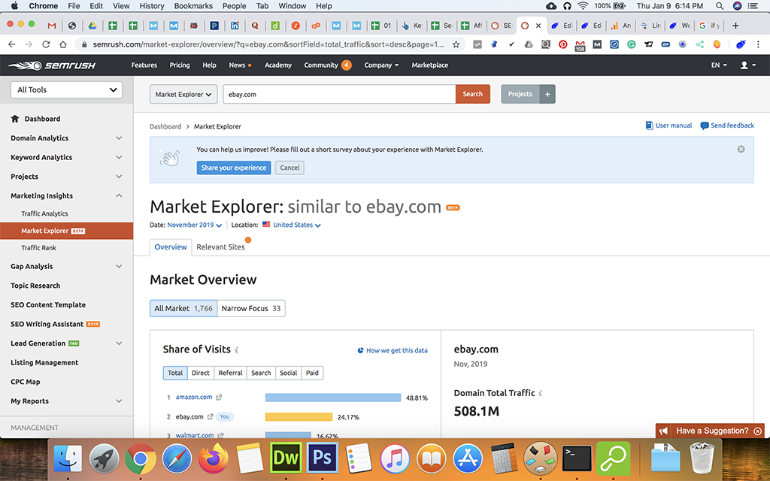This screenshot has width=770, height=481.
Task: Select Search share of visits filter
Action: (261, 373)
